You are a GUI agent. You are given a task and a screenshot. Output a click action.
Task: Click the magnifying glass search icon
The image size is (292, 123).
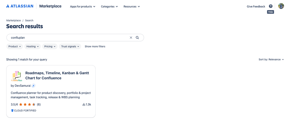pyautogui.click(x=137, y=37)
